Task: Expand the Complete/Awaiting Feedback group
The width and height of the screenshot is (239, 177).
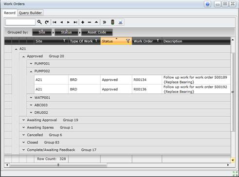Action: (x=23, y=150)
